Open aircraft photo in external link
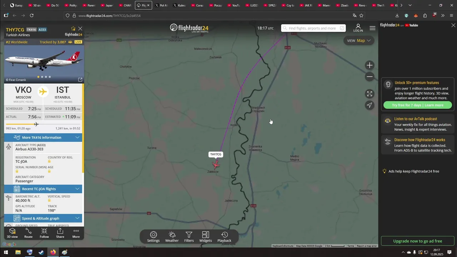The width and height of the screenshot is (457, 257). click(x=80, y=80)
